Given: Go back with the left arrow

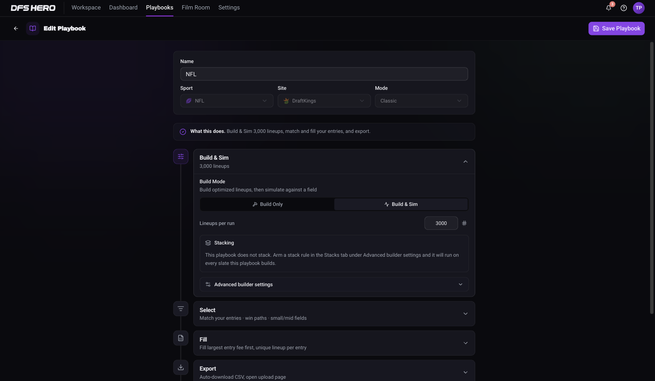Looking at the screenshot, I should [16, 28].
